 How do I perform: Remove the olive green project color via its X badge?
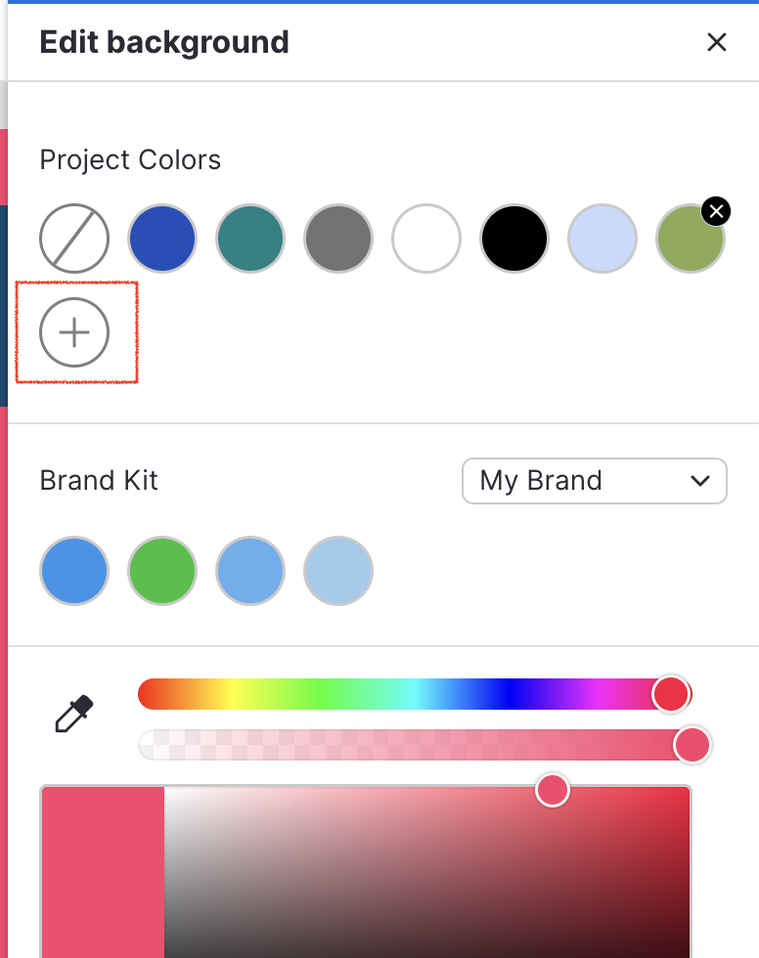pos(716,211)
